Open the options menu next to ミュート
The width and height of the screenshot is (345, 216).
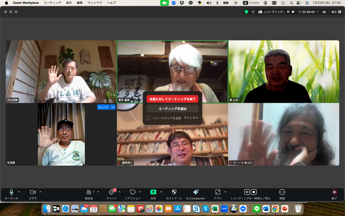tap(113, 107)
